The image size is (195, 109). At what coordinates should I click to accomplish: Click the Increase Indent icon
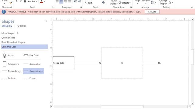point(80,2)
